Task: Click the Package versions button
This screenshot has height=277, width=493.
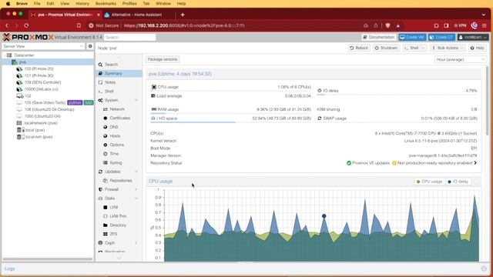Action: (x=163, y=59)
